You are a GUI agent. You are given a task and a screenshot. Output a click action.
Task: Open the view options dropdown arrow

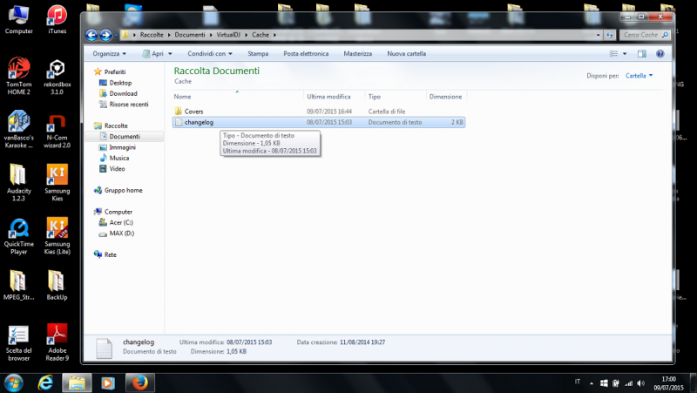coord(625,54)
